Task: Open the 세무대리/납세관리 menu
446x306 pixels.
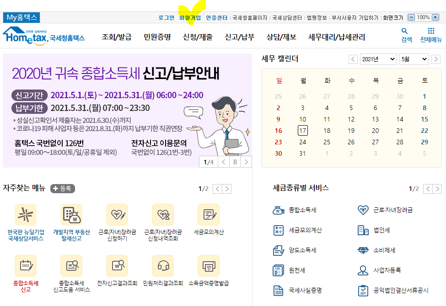Action: pos(337,37)
